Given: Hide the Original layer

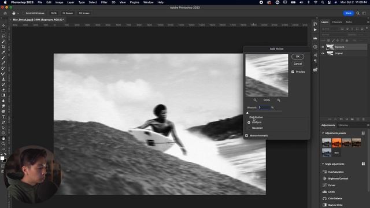Looking at the screenshot, I should [323, 53].
